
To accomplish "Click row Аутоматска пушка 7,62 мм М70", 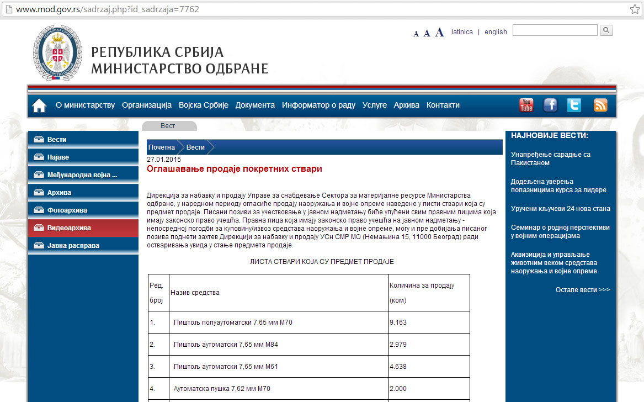I will 222,389.
